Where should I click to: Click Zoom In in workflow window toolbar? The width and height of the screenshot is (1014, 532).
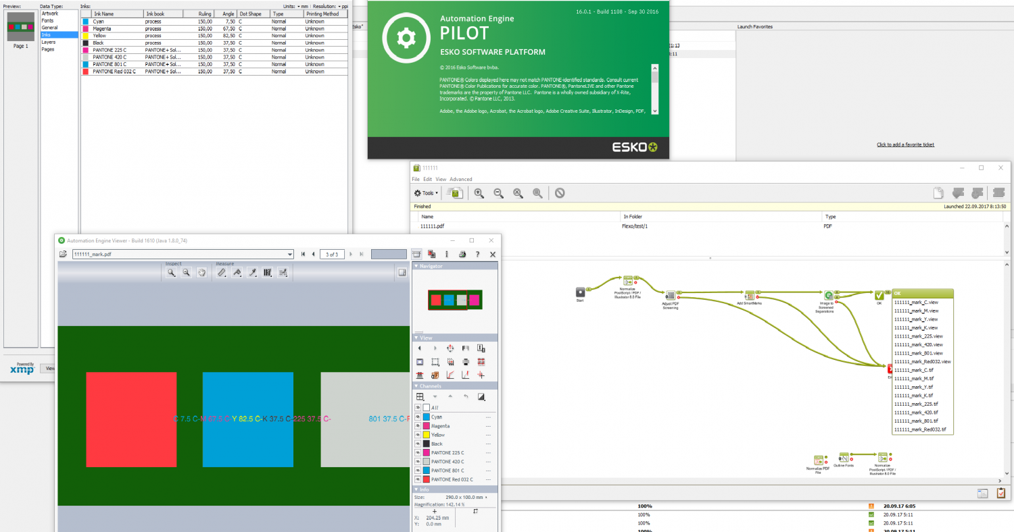479,193
